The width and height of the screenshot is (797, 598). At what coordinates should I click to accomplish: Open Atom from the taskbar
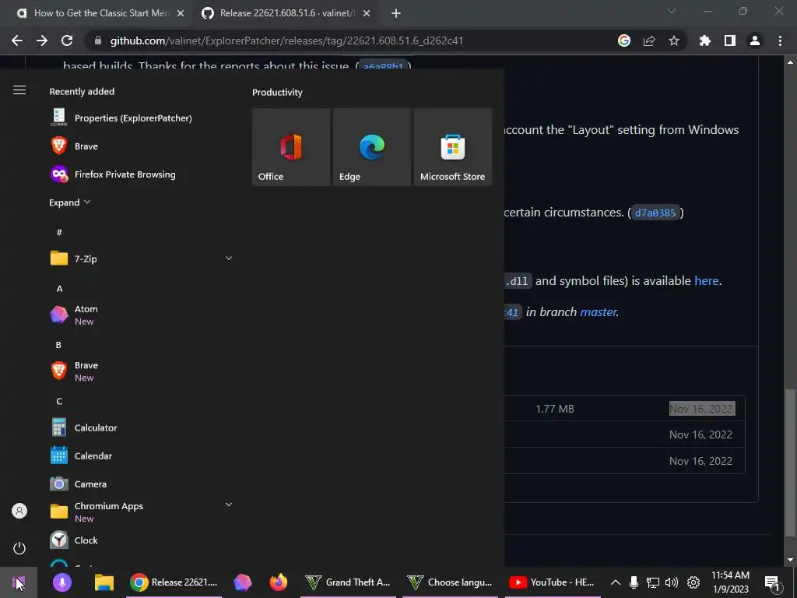[x=243, y=582]
